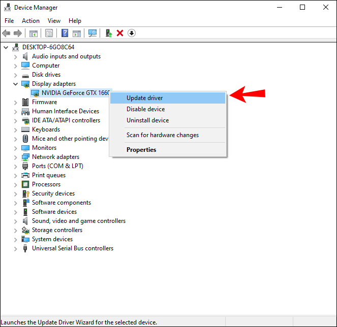Expand Audio inputs and outputs
Viewport: 337px width, 327px height.
point(15,57)
